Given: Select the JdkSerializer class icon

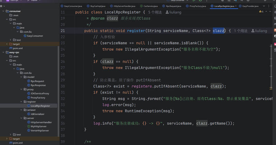Looking at the screenshot, I should coord(29,114).
